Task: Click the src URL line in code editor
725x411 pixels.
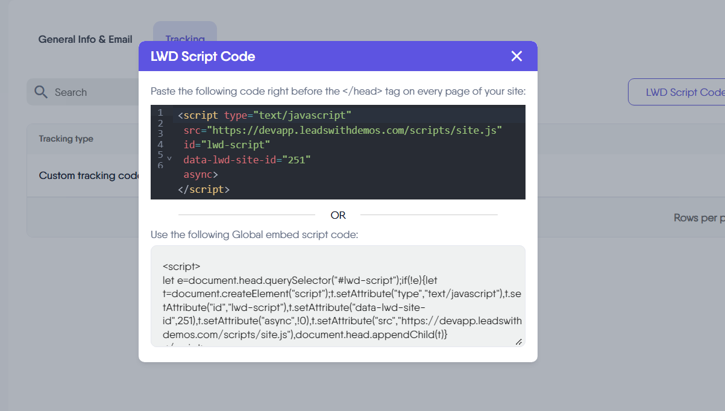Action: pyautogui.click(x=342, y=130)
